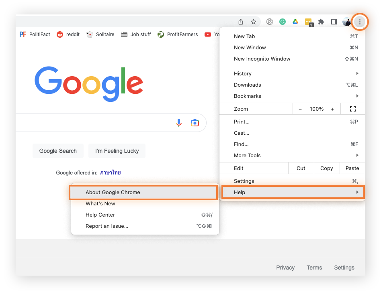Click the browser profile avatar
383x294 pixels.
pyautogui.click(x=346, y=22)
